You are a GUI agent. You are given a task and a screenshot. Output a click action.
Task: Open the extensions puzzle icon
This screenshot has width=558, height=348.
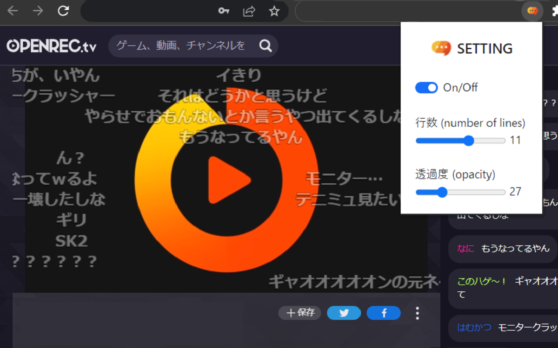(x=554, y=11)
